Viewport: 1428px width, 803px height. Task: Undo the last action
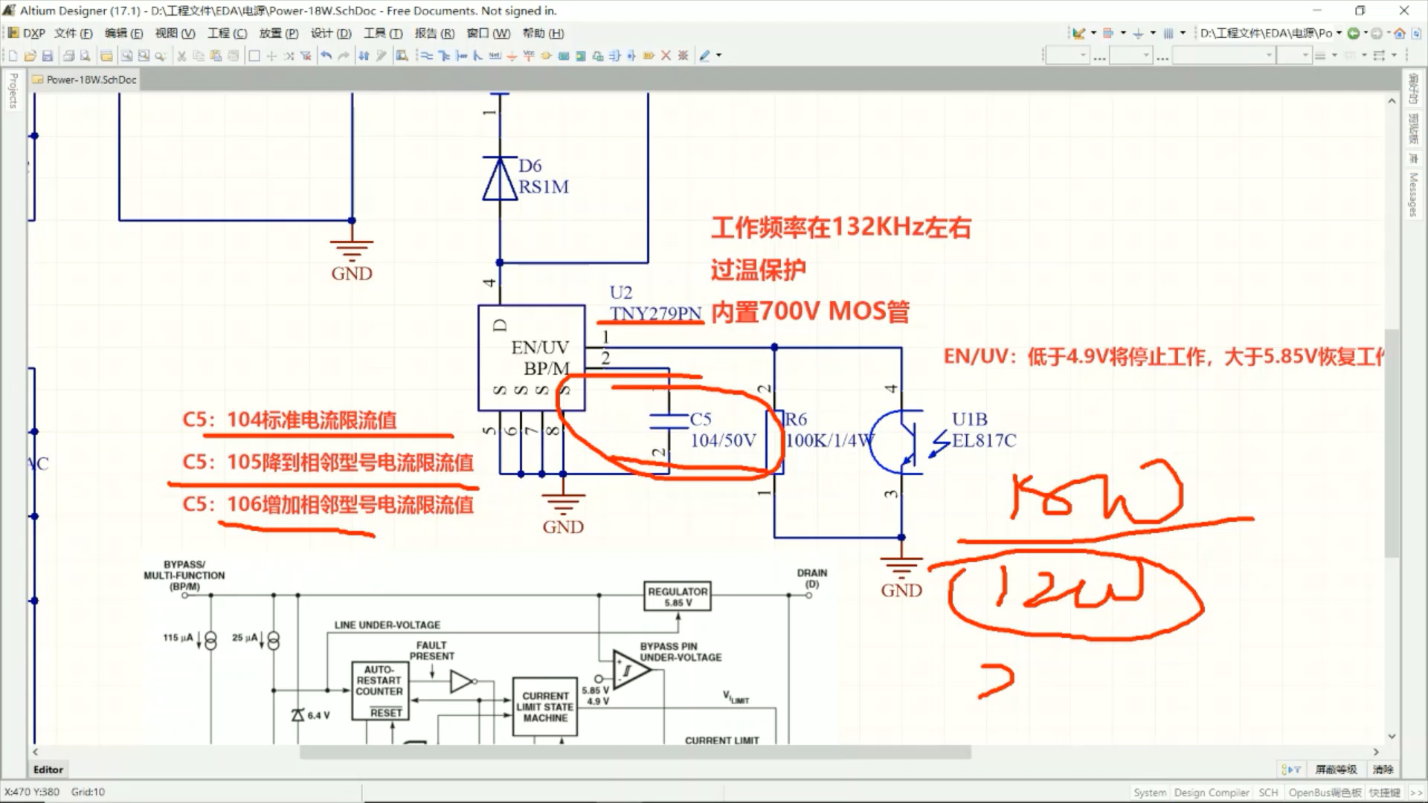click(326, 56)
